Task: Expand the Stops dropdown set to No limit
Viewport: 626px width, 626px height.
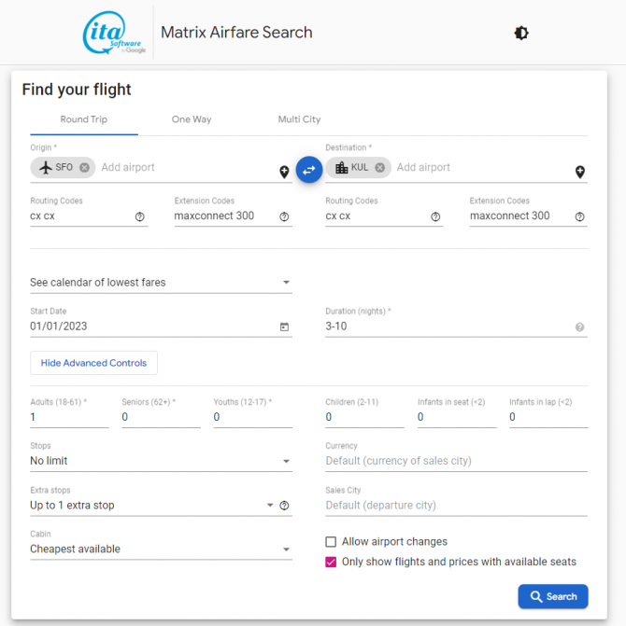Action: [x=161, y=461]
